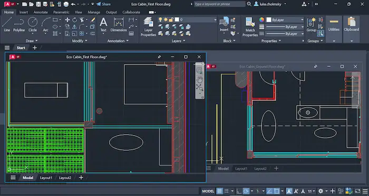
Task: Activate Match Properties tool
Action: pyautogui.click(x=250, y=27)
